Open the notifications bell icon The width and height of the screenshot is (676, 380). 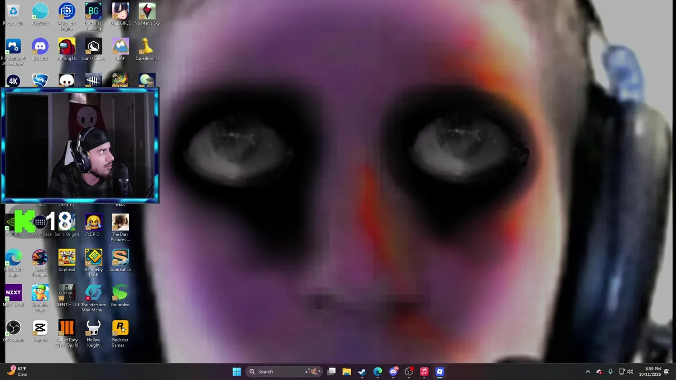click(666, 372)
